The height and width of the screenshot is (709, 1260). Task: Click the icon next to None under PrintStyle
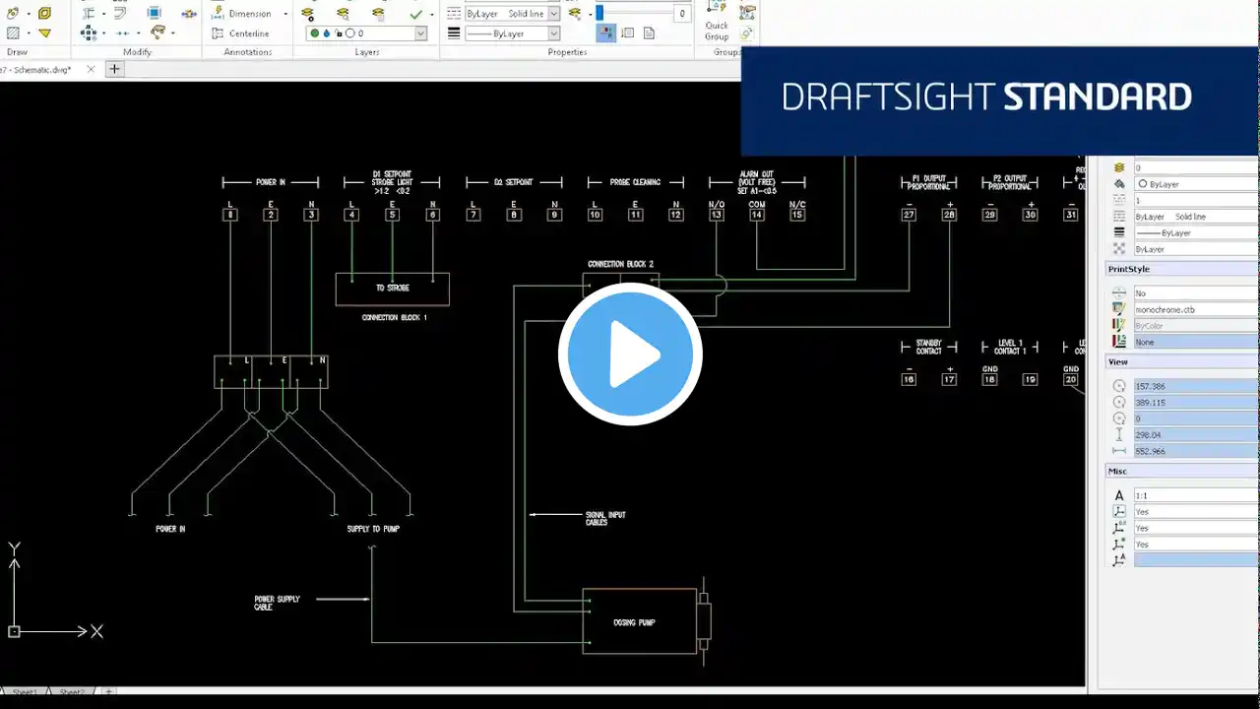click(1119, 342)
